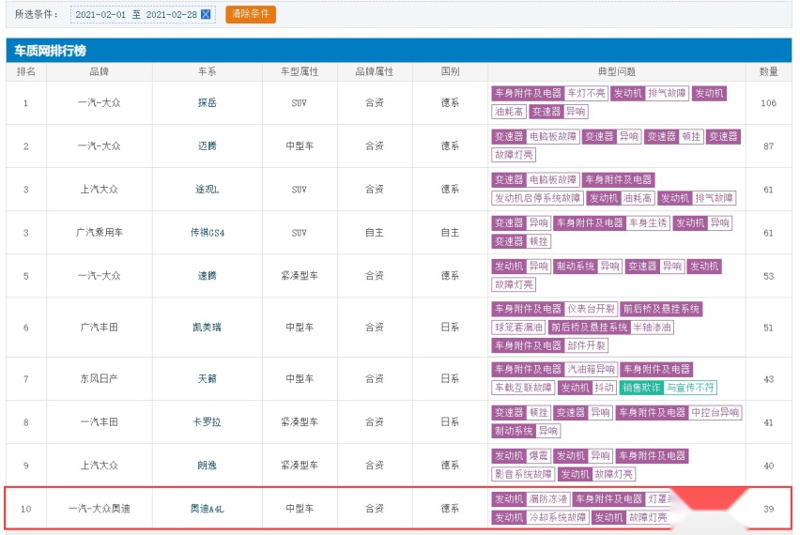
Task: Select the 61 count in the 传祺GS4 row
Action: tap(768, 233)
